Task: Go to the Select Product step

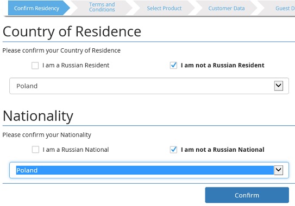Action: click(164, 8)
